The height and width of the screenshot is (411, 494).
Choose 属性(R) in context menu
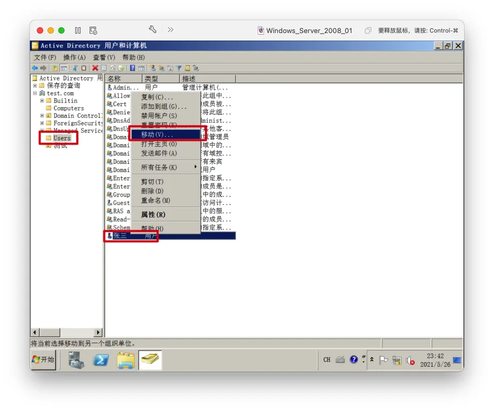pyautogui.click(x=166, y=215)
